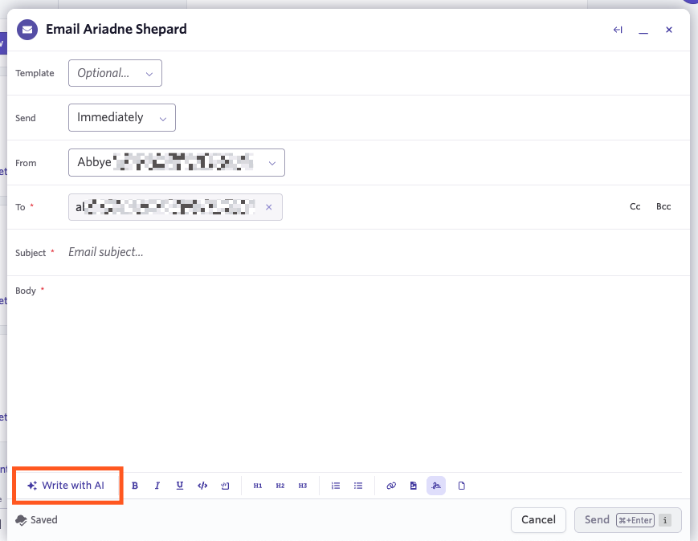Insert a hyperlink

click(391, 486)
